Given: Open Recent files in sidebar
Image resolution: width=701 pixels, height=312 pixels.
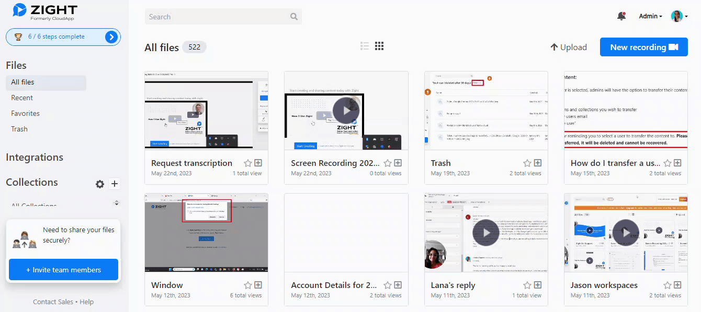Looking at the screenshot, I should (x=22, y=98).
